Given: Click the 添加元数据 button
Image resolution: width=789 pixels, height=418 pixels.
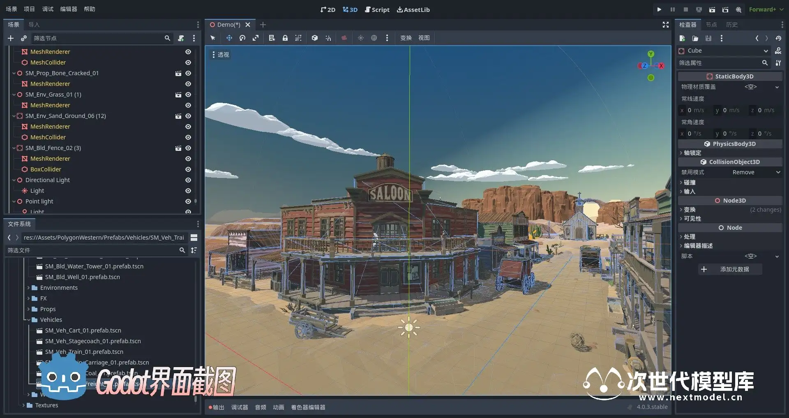Looking at the screenshot, I should (x=730, y=269).
